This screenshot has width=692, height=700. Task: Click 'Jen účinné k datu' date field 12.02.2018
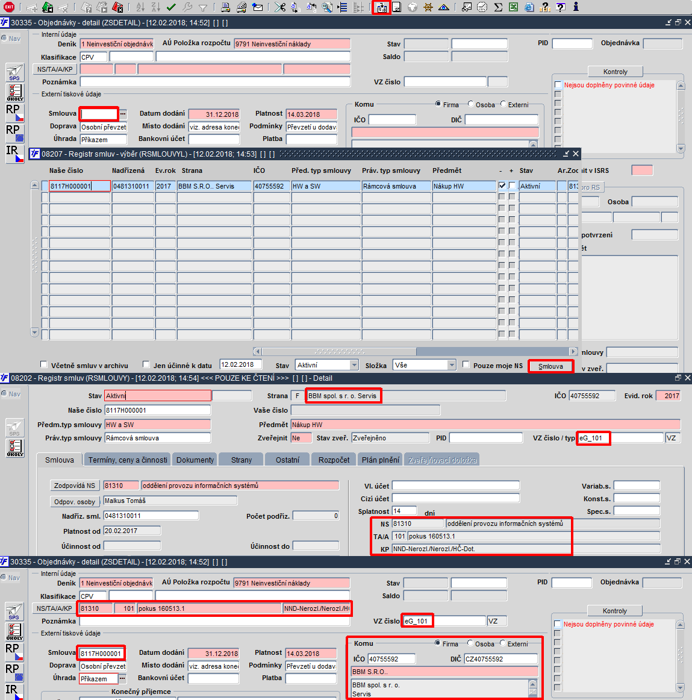click(241, 364)
